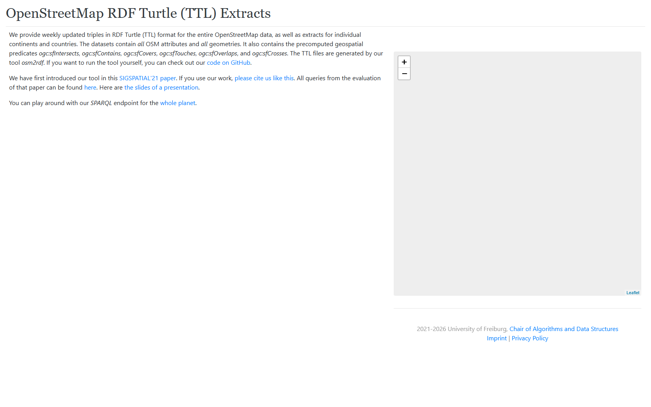Visit Chair of Algorithms and Data Structures

pyautogui.click(x=564, y=329)
